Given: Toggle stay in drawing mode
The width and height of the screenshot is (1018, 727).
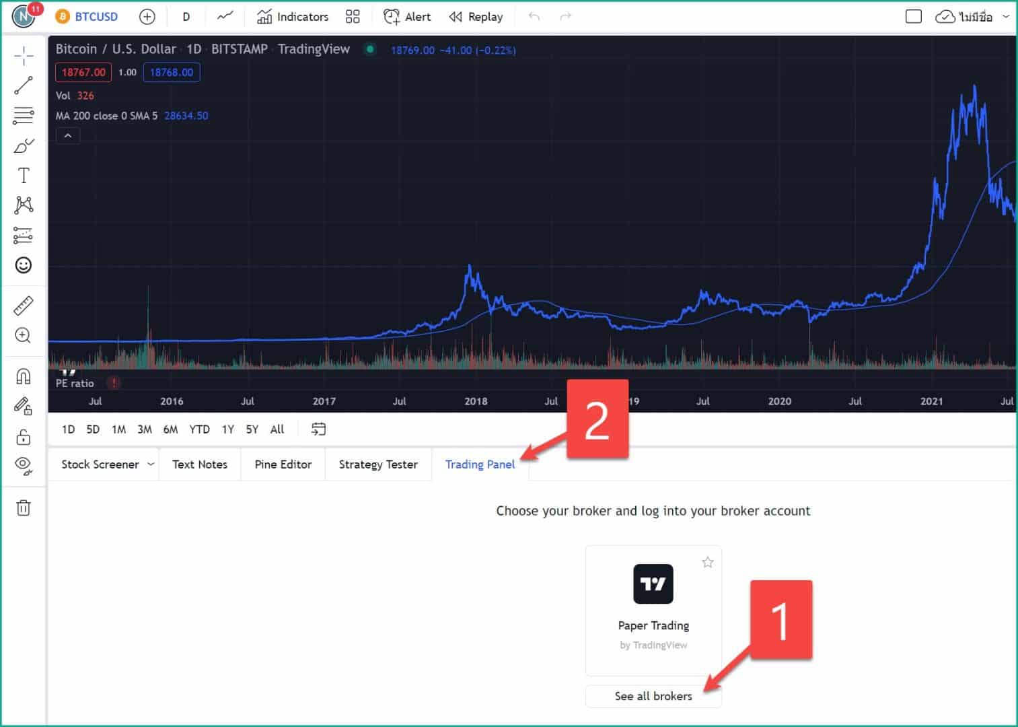Looking at the screenshot, I should pos(24,406).
